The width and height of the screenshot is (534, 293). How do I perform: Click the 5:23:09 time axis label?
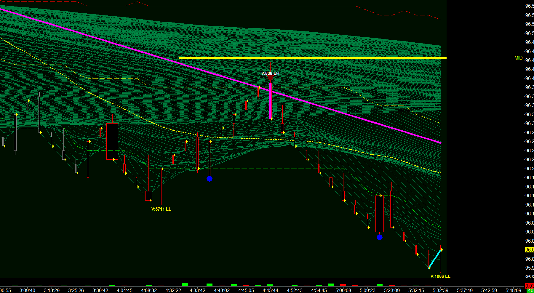coord(392,290)
